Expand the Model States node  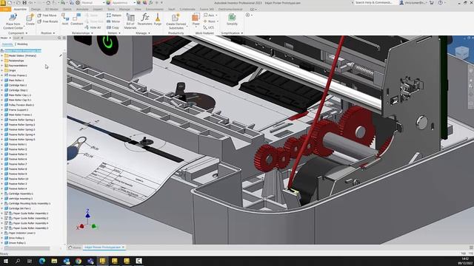(2, 56)
